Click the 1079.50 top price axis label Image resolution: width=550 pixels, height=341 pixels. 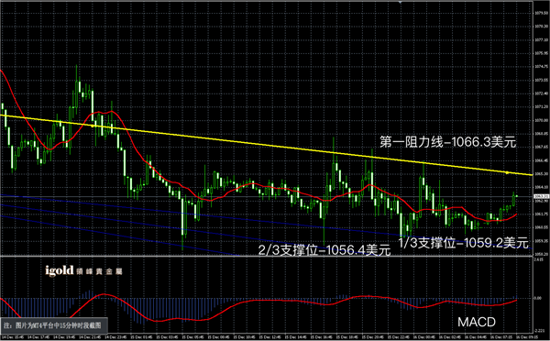(541, 13)
